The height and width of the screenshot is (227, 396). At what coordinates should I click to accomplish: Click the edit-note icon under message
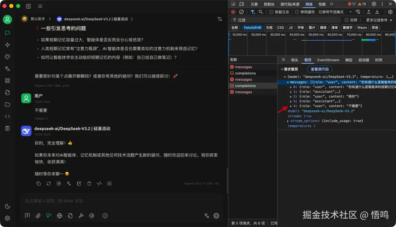coord(79,184)
